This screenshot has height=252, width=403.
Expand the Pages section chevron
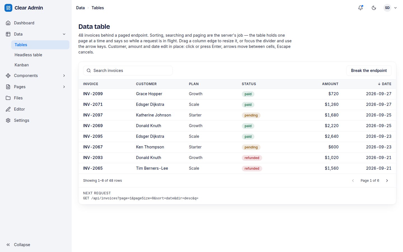[64, 87]
